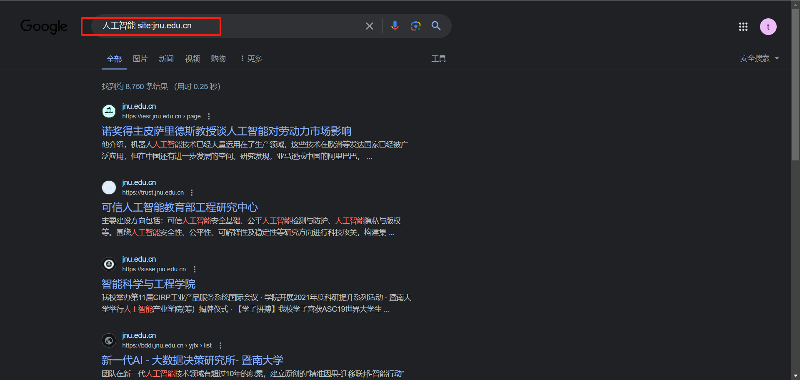800x380 pixels.
Task: Open the account avatar 't'
Action: click(768, 27)
